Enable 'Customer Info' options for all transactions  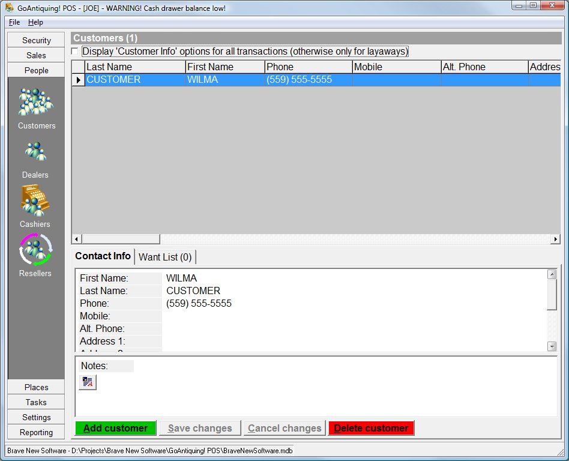(x=75, y=51)
